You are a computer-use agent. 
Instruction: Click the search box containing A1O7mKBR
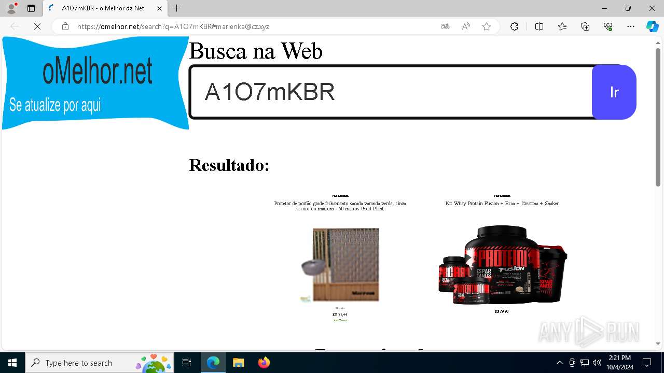click(x=390, y=92)
